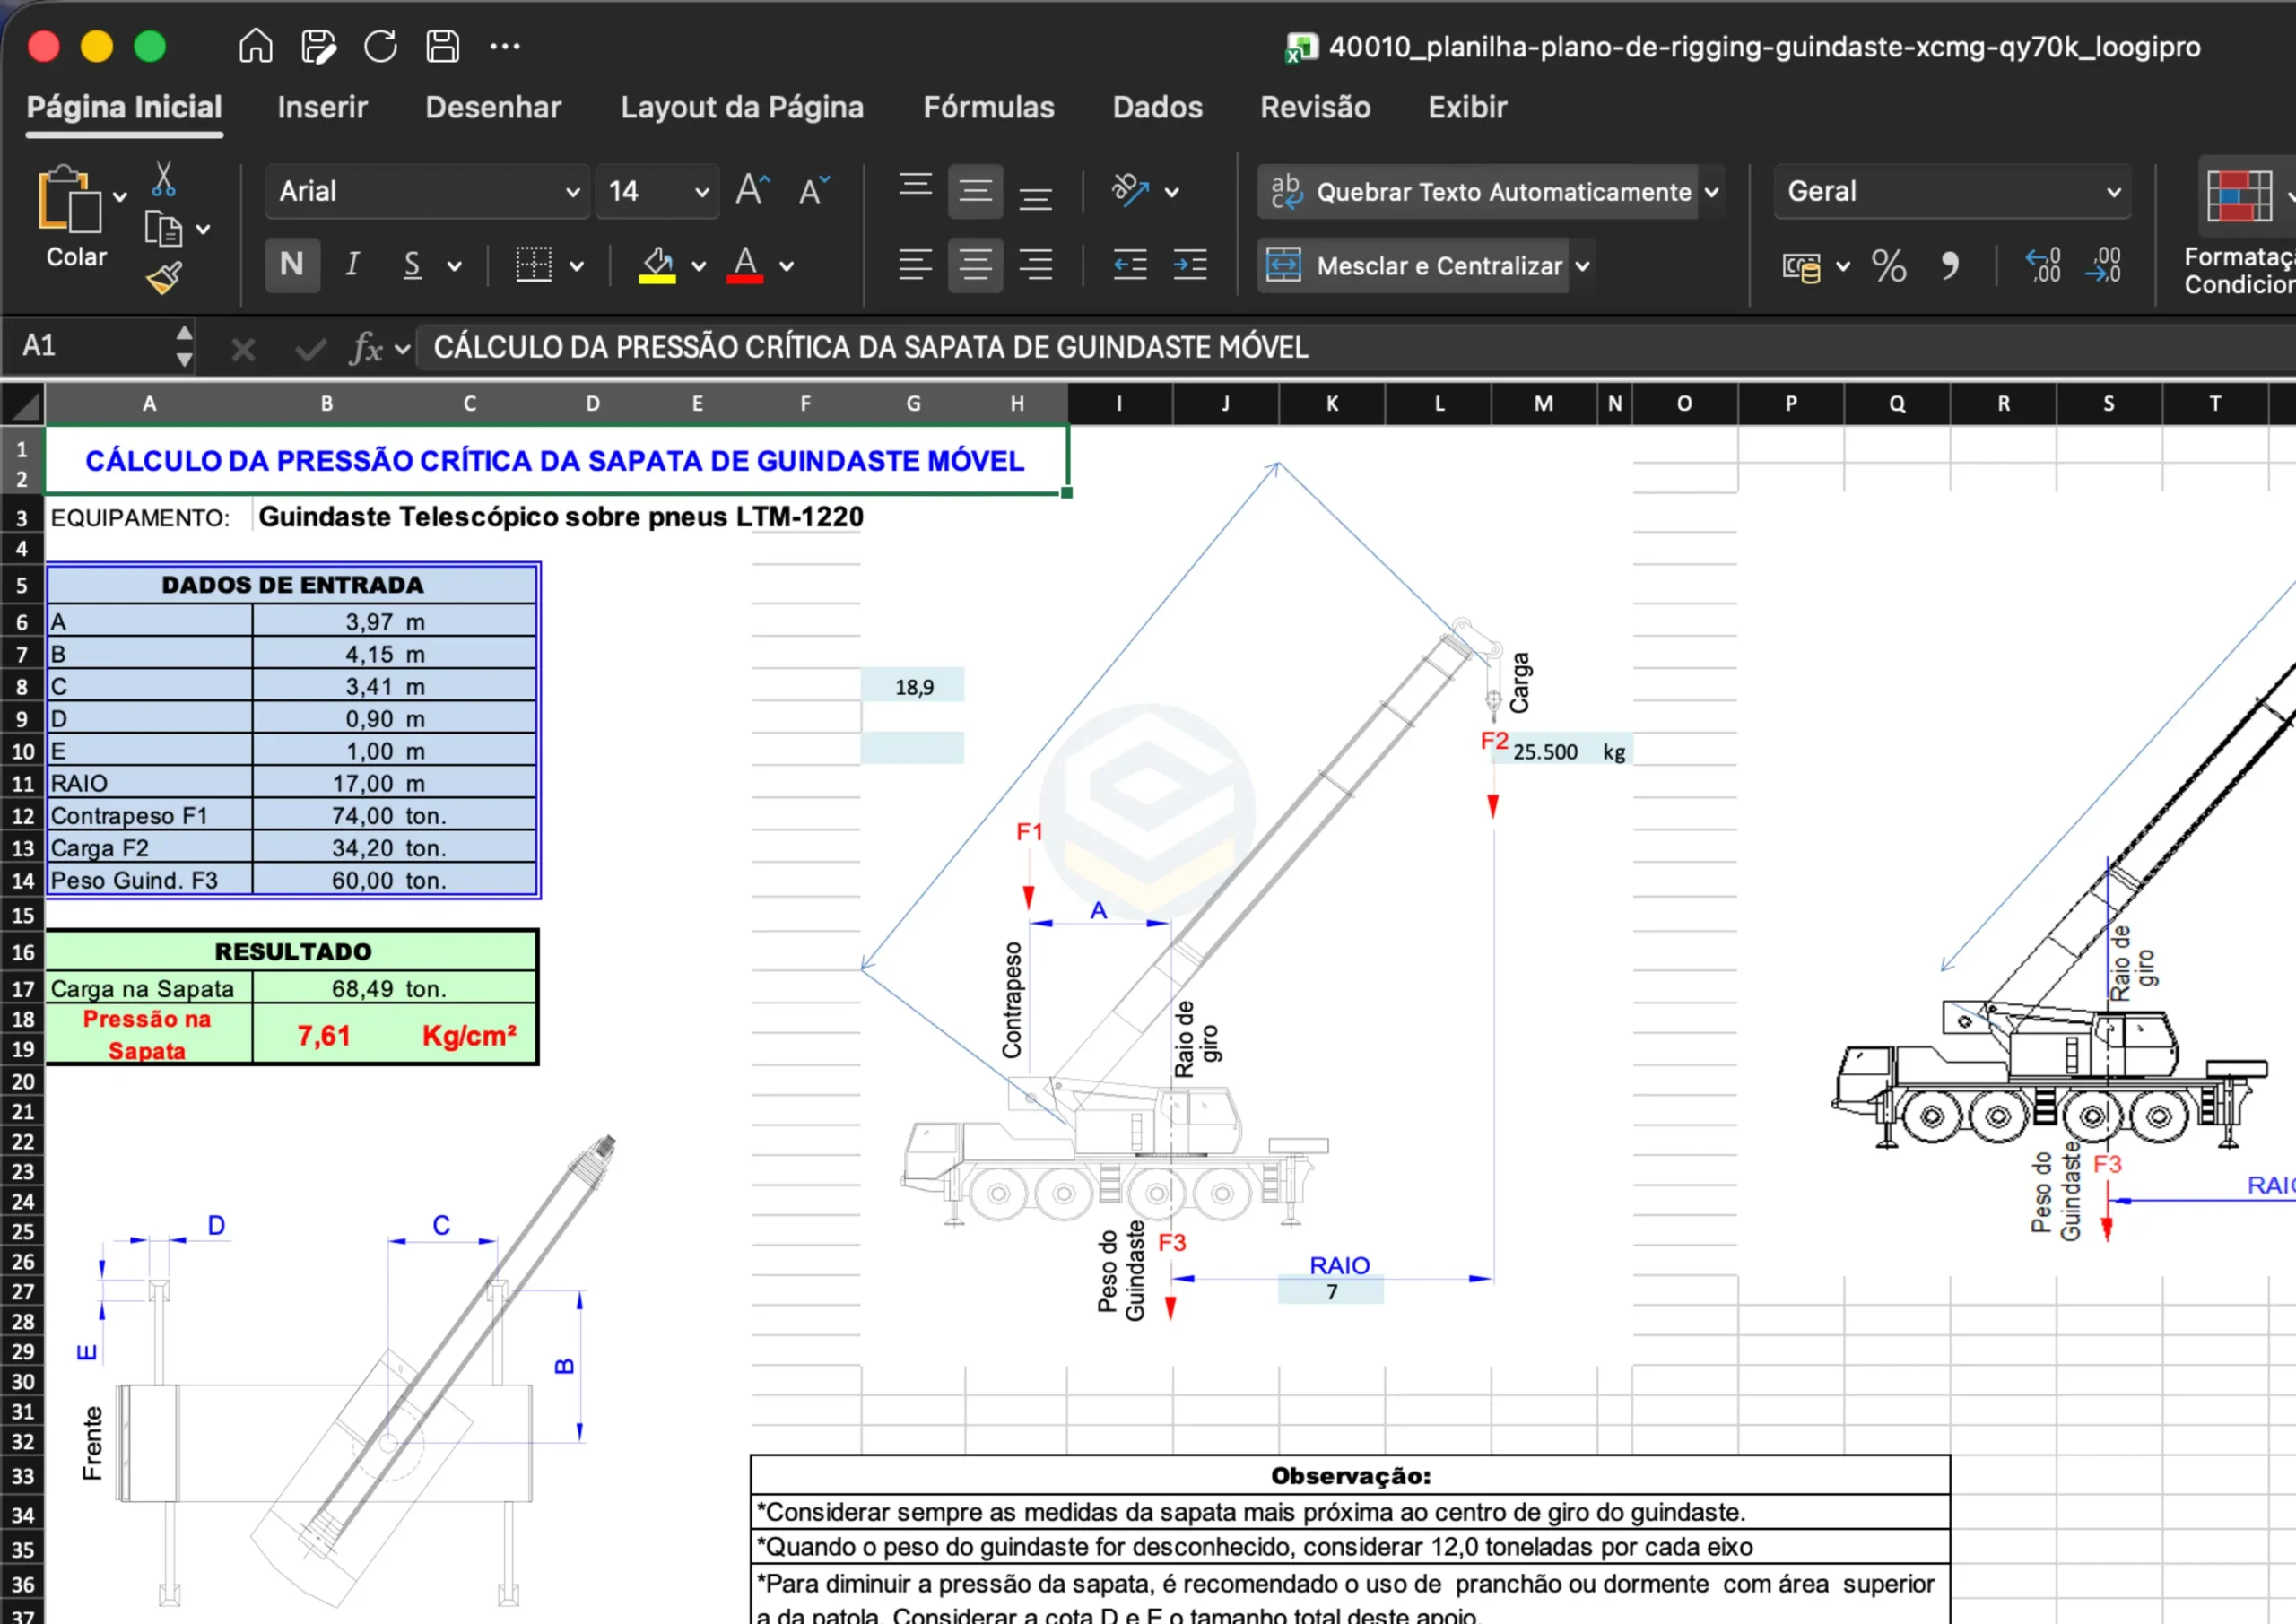Expand the fill color dropdown arrow

point(699,266)
